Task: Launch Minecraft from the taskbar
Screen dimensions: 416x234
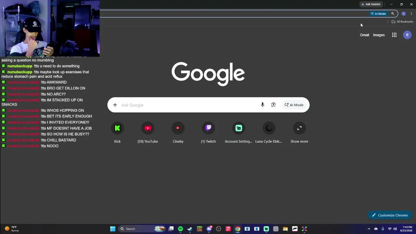Action: (199, 229)
